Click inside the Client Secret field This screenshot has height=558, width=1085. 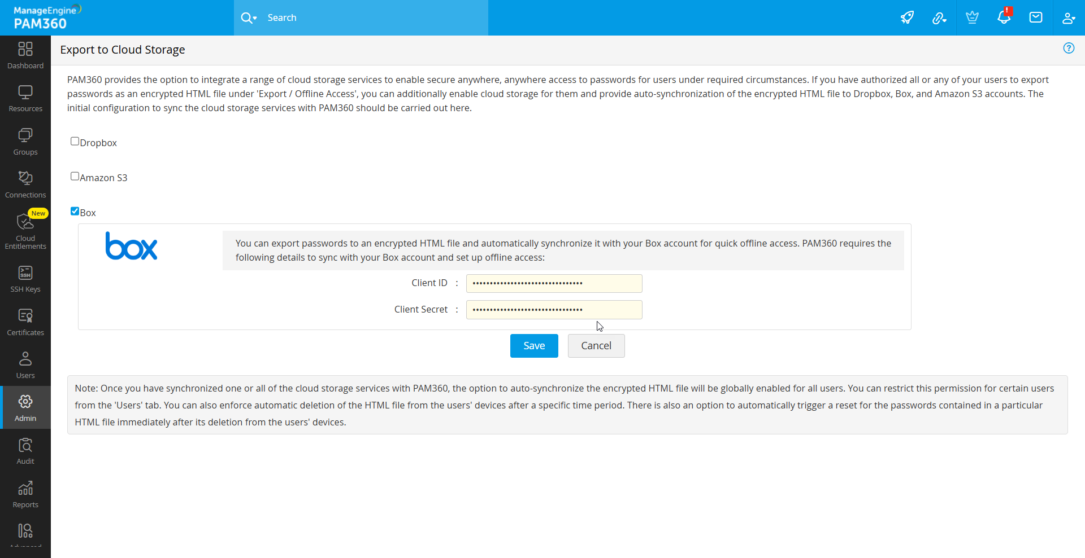[x=553, y=309]
